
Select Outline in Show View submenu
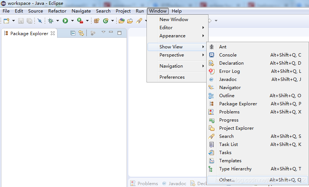tap(257, 96)
